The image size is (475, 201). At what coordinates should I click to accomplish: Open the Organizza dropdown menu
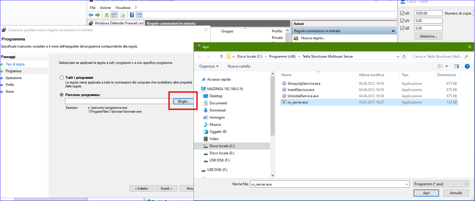(x=209, y=66)
